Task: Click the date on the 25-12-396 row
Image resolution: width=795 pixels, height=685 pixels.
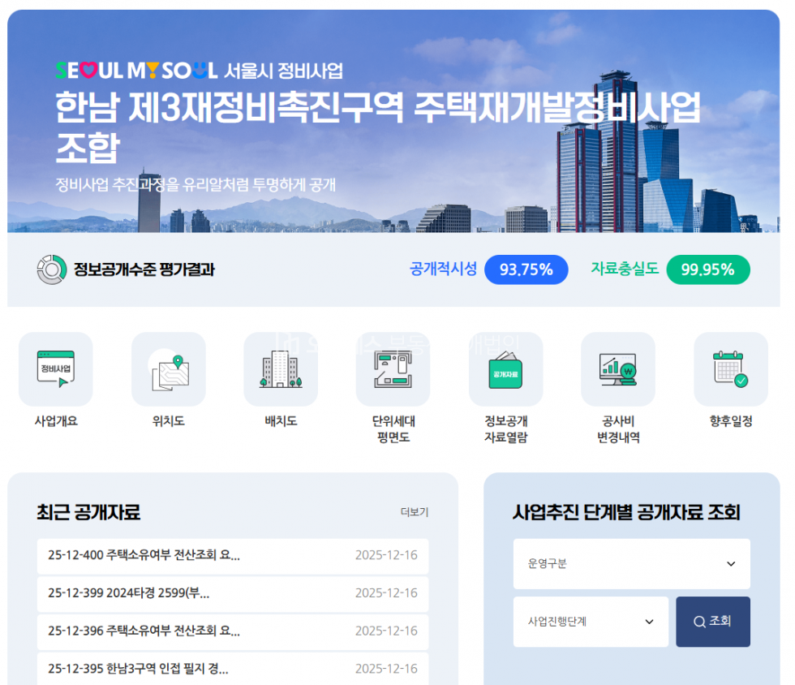Action: coord(386,631)
